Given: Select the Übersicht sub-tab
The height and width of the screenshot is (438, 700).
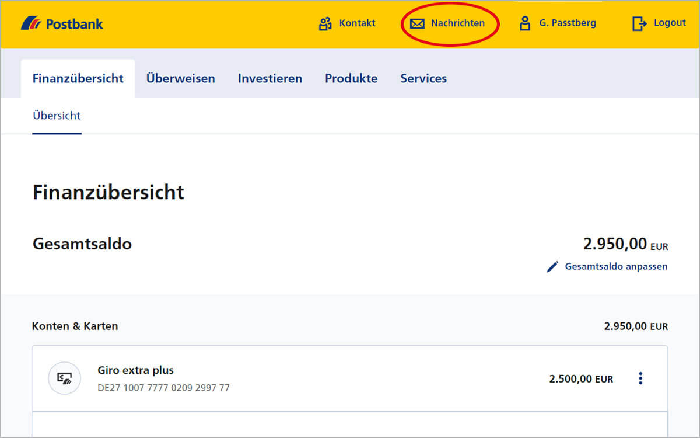Looking at the screenshot, I should pyautogui.click(x=57, y=116).
